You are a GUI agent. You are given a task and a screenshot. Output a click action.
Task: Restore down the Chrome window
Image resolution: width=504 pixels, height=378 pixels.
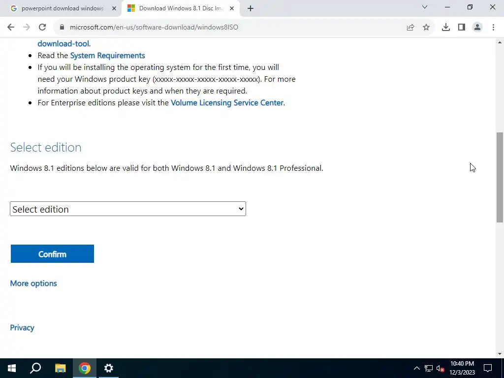coord(470,7)
